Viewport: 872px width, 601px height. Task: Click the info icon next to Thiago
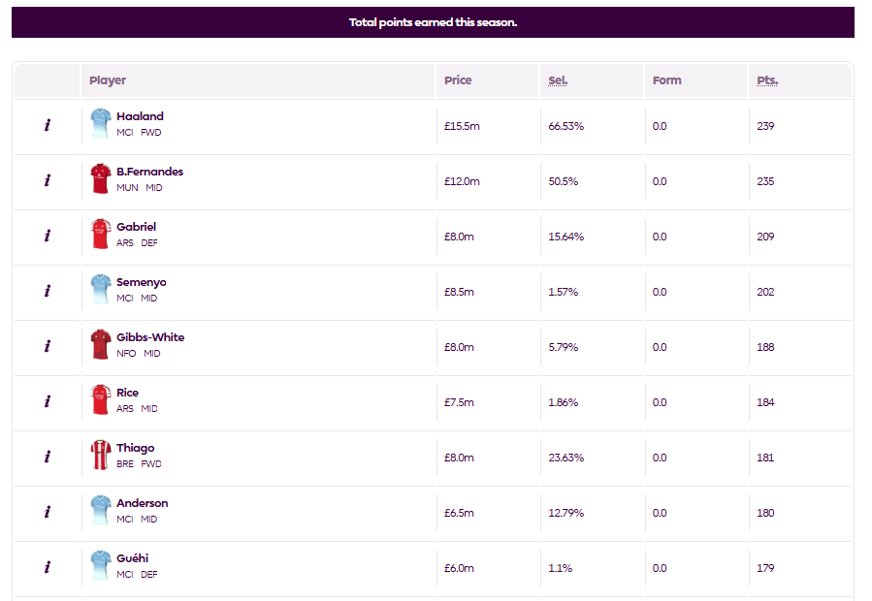click(x=48, y=457)
